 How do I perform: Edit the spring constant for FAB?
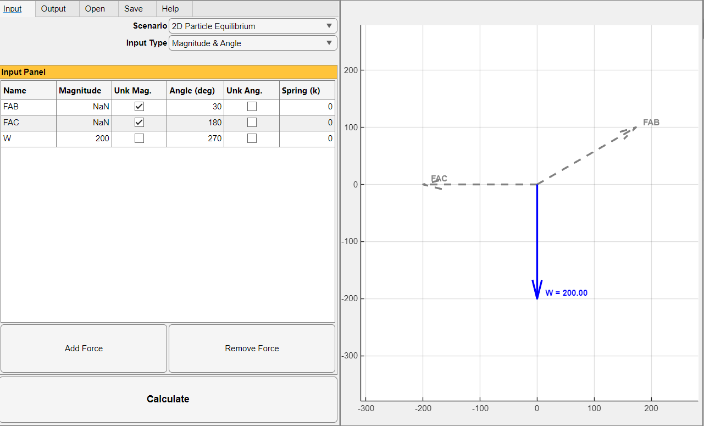[x=307, y=107]
